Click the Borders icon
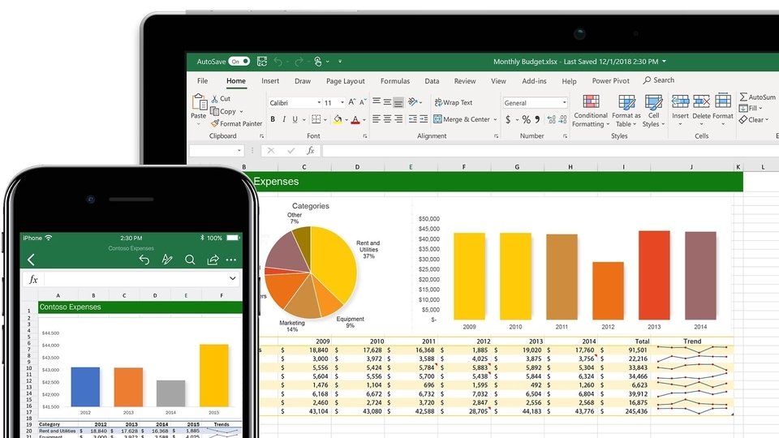This screenshot has width=779, height=438. coord(316,119)
